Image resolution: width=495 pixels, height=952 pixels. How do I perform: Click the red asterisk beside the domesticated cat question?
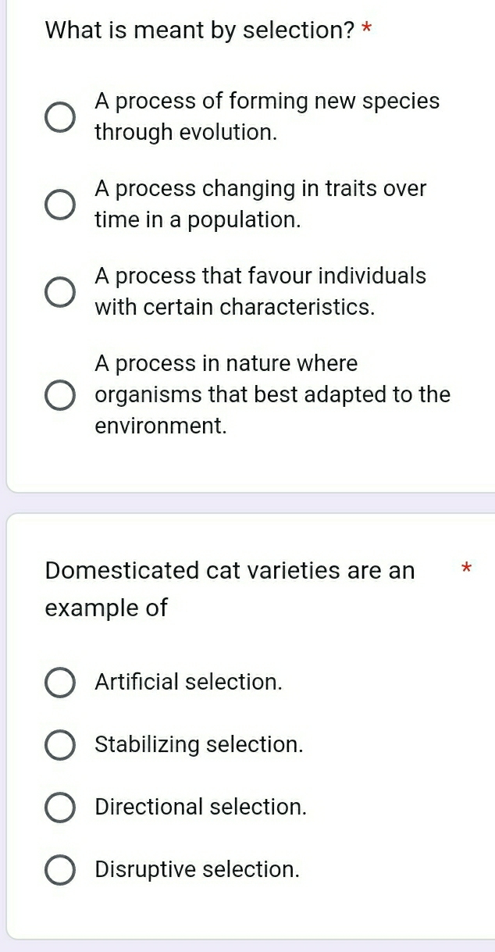tap(466, 568)
